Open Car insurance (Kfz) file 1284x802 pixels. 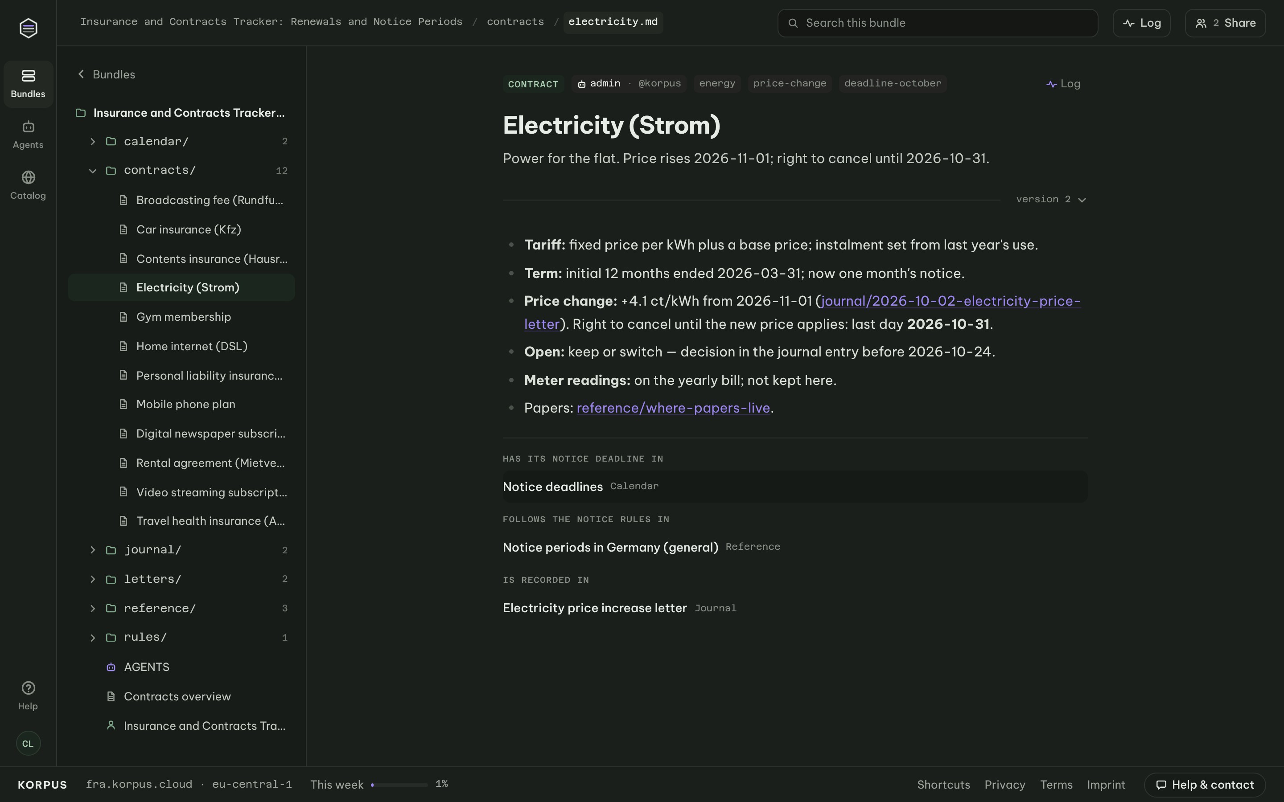tap(181, 229)
